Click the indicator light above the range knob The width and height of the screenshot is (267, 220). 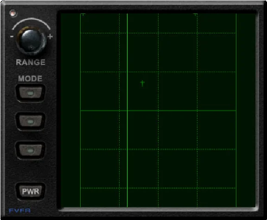point(13,13)
